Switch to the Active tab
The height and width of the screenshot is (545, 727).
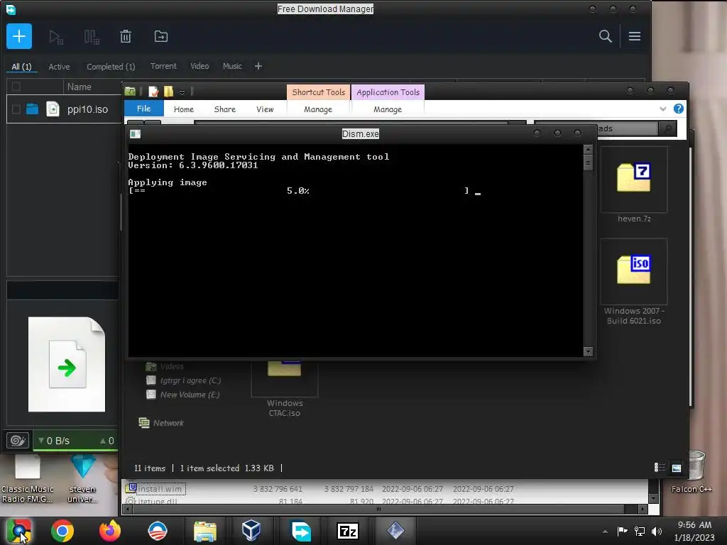point(60,67)
